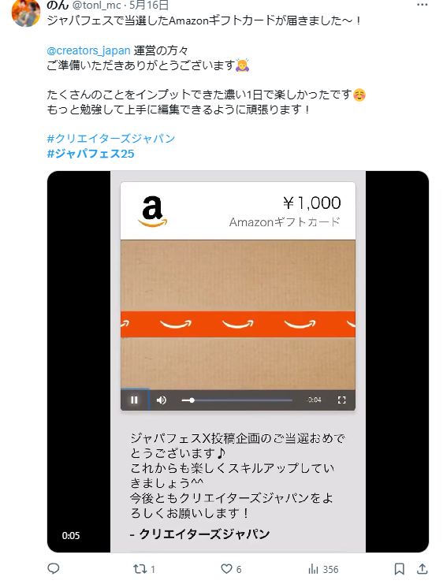Enter fullscreen on embedded video player
This screenshot has width=443, height=584.
pyautogui.click(x=341, y=400)
